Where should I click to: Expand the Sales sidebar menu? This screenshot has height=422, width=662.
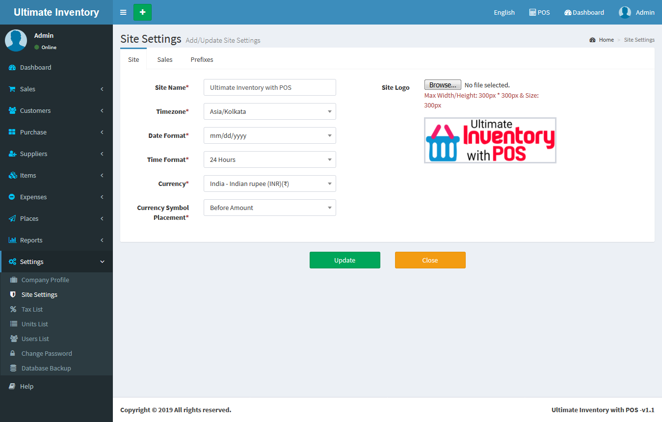56,89
